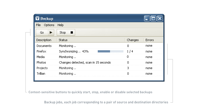The image size is (198, 111).
Task: Sort by the Status column header
Action: click(63, 40)
